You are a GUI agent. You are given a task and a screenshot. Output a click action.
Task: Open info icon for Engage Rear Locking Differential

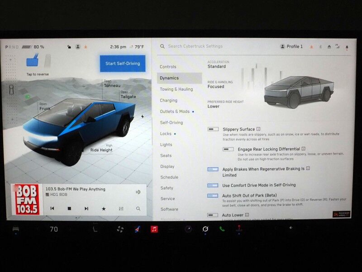pyautogui.click(x=303, y=149)
